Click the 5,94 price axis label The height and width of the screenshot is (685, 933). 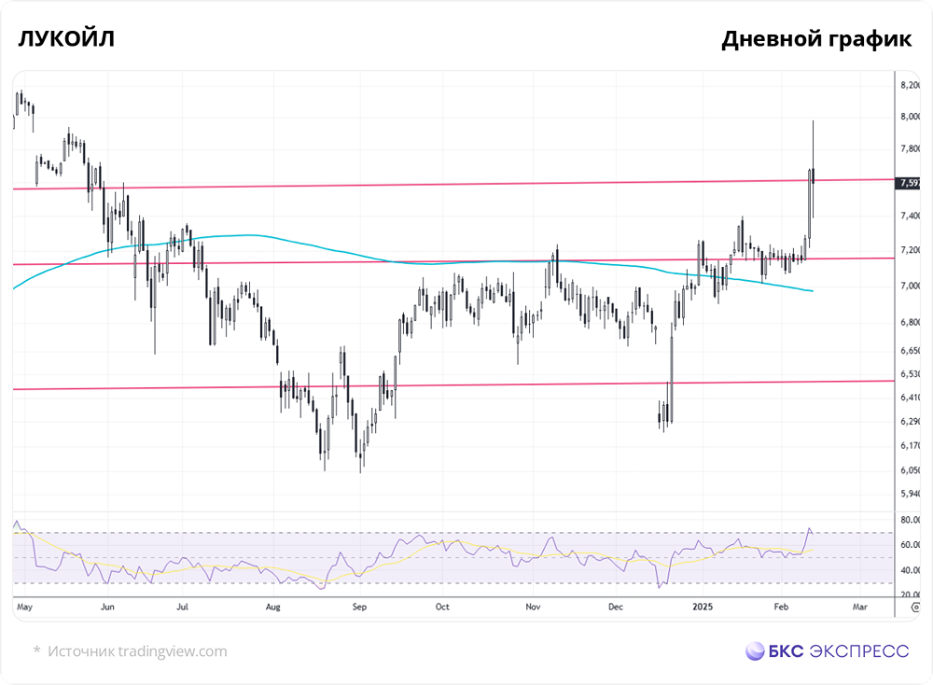click(910, 494)
